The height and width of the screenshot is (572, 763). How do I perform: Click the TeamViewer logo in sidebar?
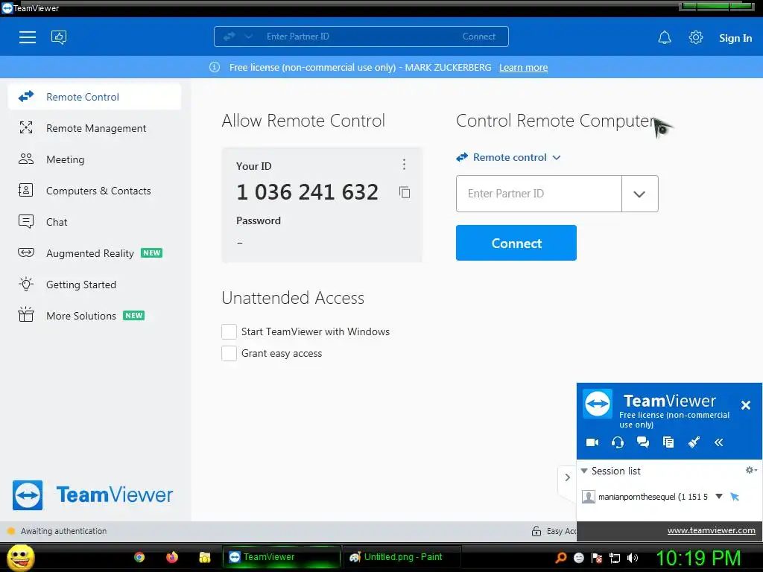pos(92,495)
